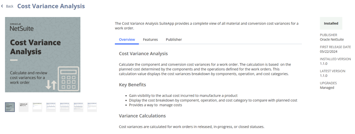The image size is (355, 134).
Task: Click the Cost Variance Analysis page title
Action: pos(51,6)
